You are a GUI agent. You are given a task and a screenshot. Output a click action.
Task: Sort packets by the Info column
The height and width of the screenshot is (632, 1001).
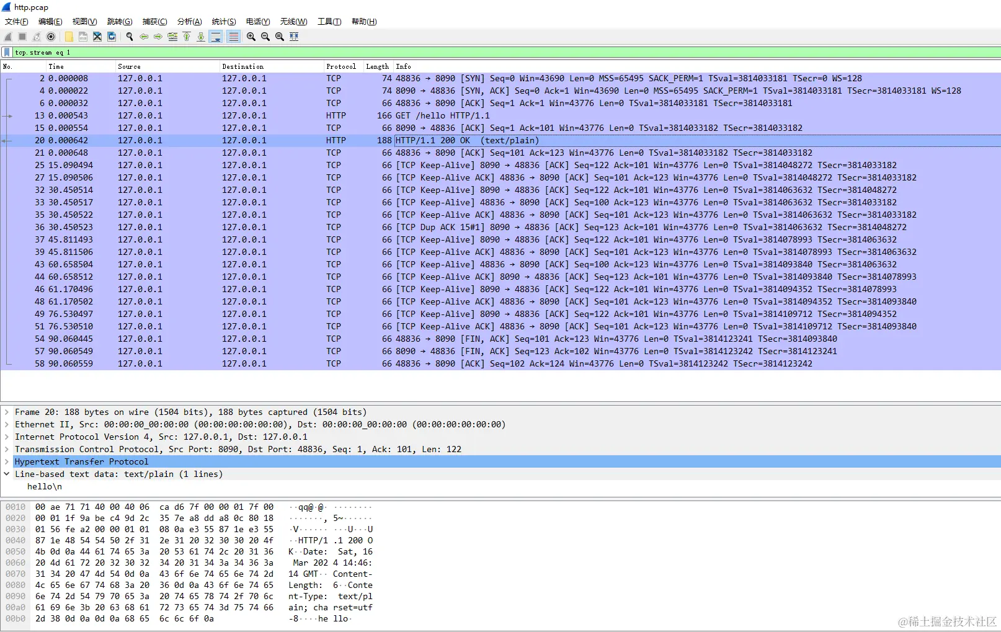point(697,66)
